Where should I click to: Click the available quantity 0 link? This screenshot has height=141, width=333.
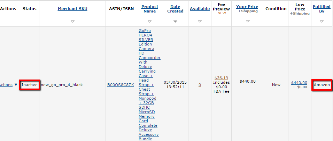[200, 85]
